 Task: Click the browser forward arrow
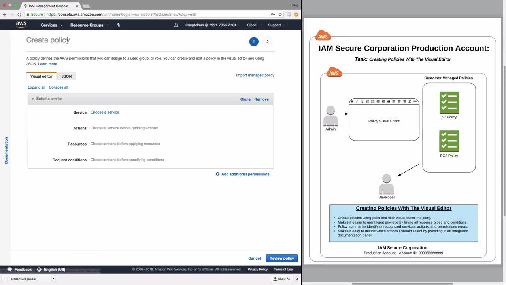click(12, 14)
